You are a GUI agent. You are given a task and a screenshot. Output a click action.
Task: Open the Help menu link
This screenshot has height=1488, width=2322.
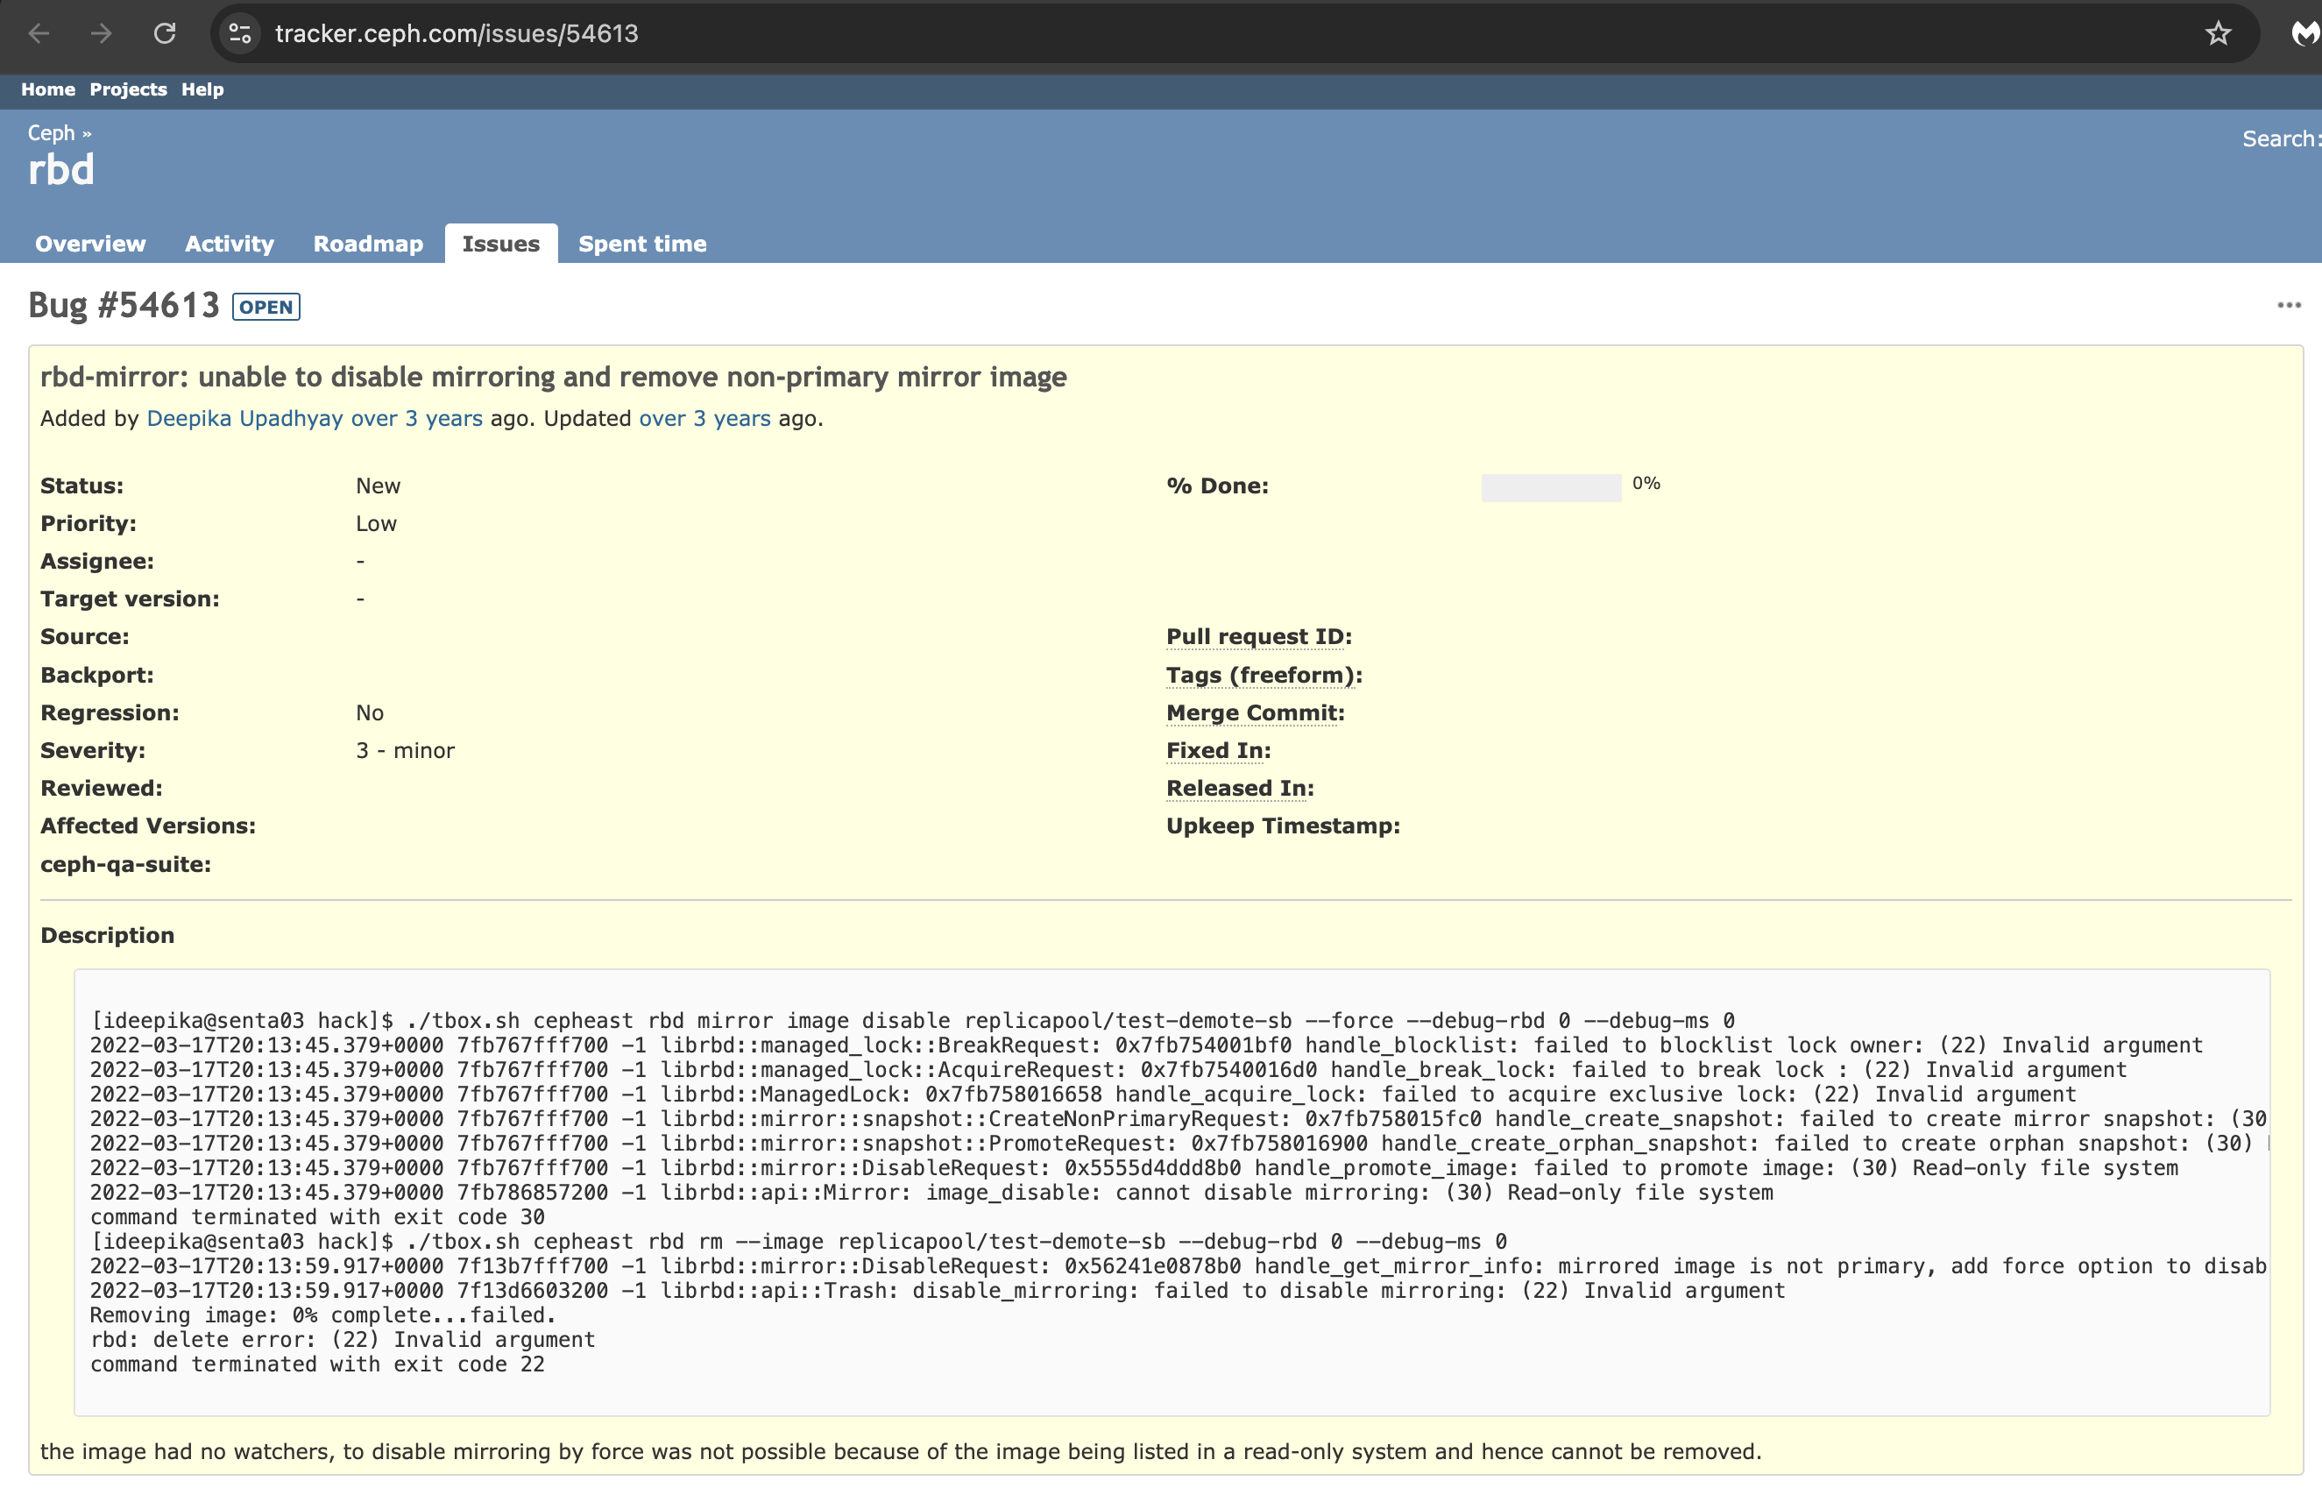(202, 89)
